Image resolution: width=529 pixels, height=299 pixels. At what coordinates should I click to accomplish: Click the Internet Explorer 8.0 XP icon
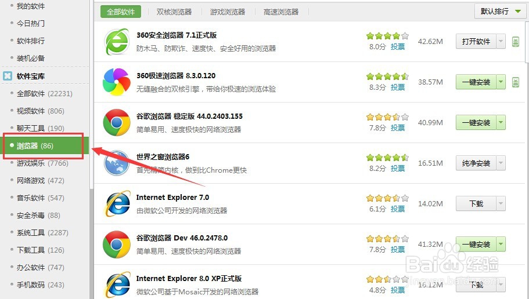[117, 285]
